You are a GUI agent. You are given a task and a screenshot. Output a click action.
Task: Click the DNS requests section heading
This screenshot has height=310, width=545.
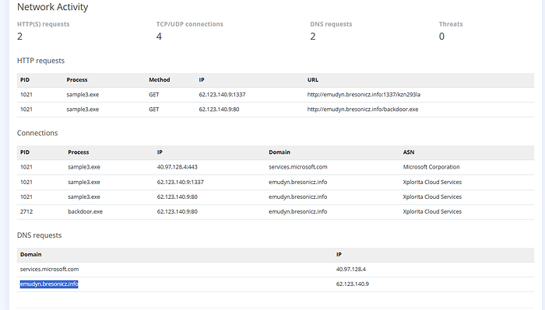[x=39, y=235]
